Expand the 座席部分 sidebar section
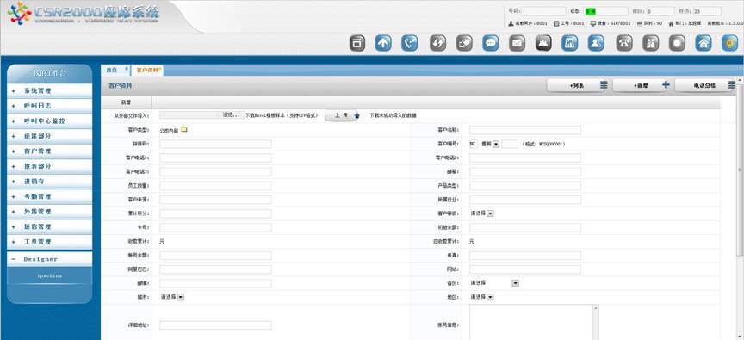The width and height of the screenshot is (744, 340). pyautogui.click(x=49, y=136)
